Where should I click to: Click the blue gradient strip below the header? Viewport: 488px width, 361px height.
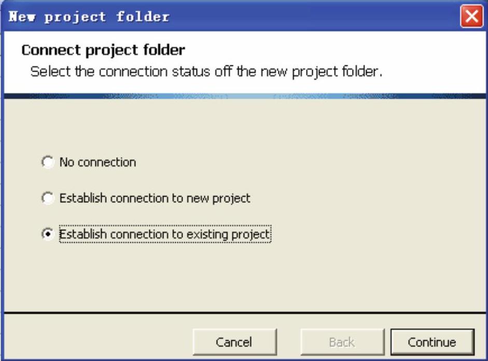(x=244, y=96)
